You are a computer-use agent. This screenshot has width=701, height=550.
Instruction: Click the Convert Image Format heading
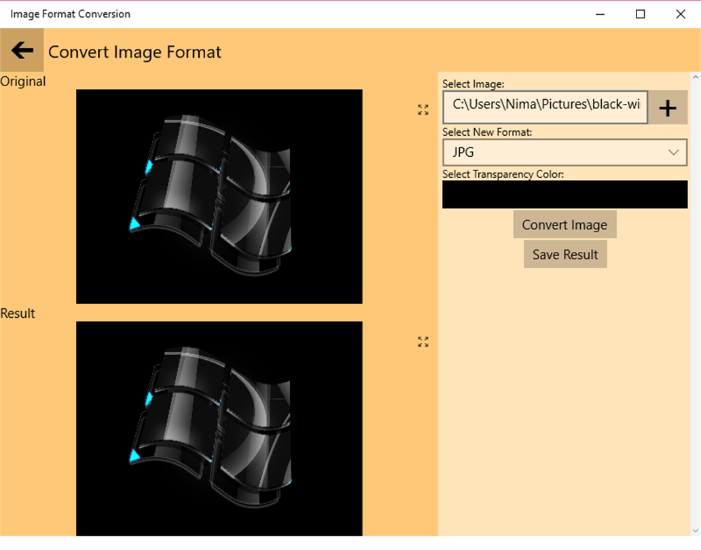click(x=134, y=52)
